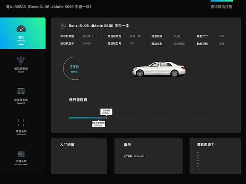The image size is (246, 184).
Task: Click the last maintenance mileage marker
Action: coord(99,118)
